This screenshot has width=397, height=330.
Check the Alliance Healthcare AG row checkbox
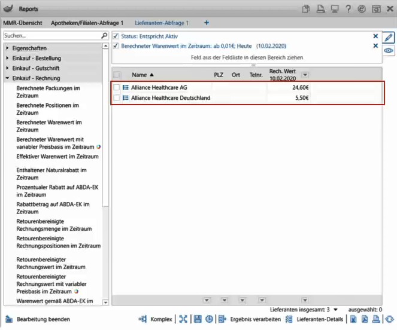click(x=117, y=87)
